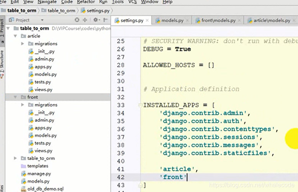
Task: Click the fold marker beside INSTALLED_APPS line
Action: click(x=141, y=105)
